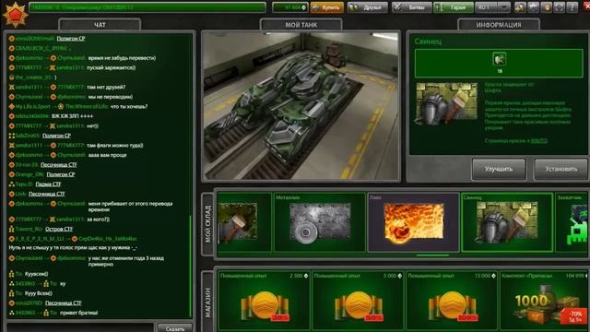Click the -70% discount badge on the kit
The width and height of the screenshot is (590, 332).
click(574, 316)
